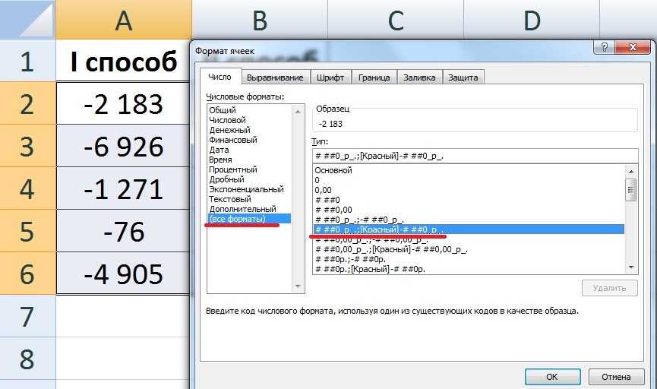Select # ##0,00_р_.;[Красный]-# ##0,00_р_. type
This screenshot has width=657, height=389.
[469, 249]
